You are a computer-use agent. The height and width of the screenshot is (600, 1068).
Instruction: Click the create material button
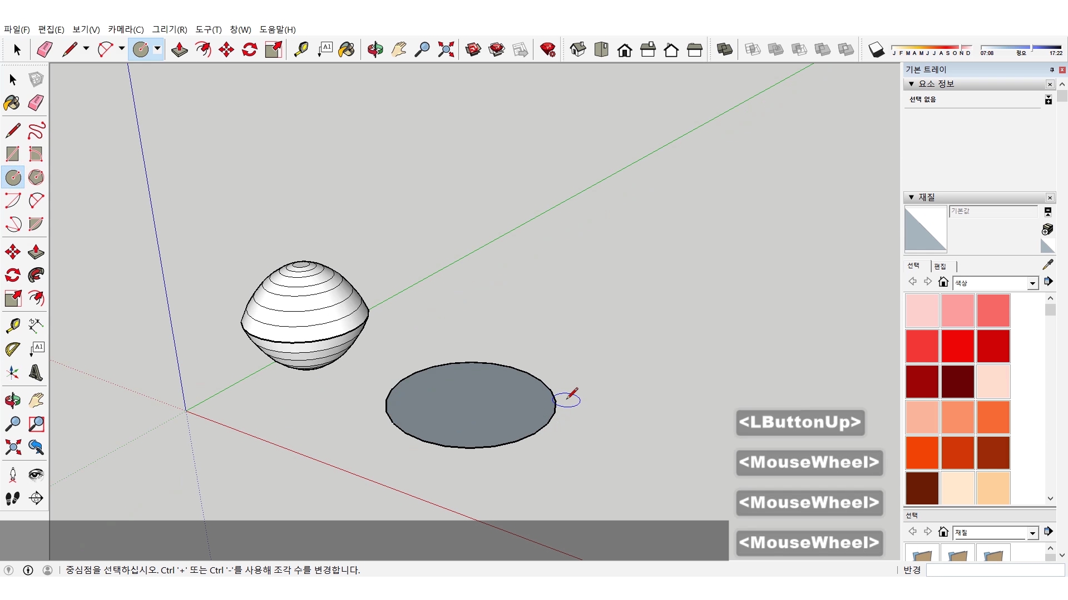pos(1047,229)
